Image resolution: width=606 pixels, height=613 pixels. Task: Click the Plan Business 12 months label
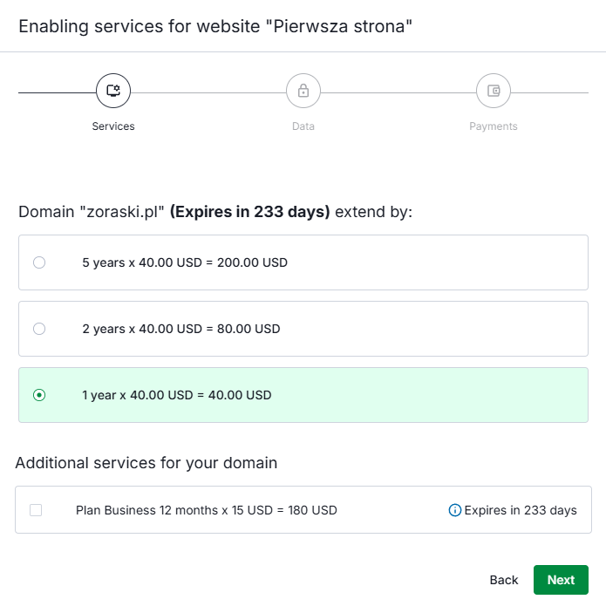[x=207, y=510]
